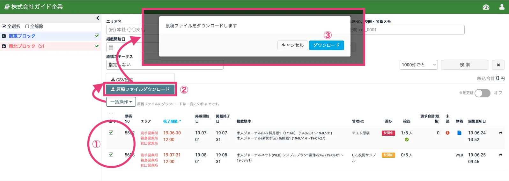Toggle the select-all checkbox in table header
Image resolution: width=509 pixels, height=181 pixels.
[x=111, y=116]
